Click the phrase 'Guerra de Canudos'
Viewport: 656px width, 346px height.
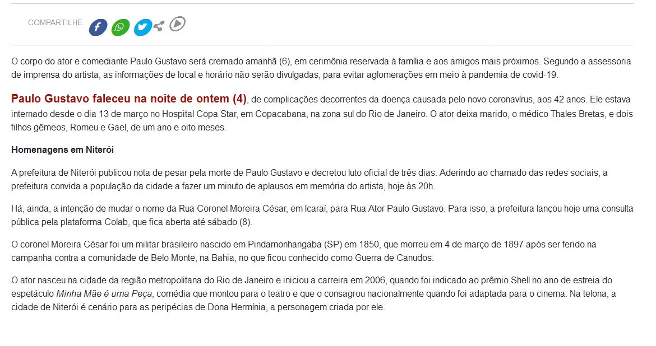[393, 258]
